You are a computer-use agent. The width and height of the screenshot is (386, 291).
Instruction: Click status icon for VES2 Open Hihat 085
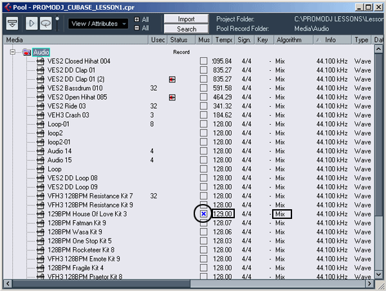172,97
